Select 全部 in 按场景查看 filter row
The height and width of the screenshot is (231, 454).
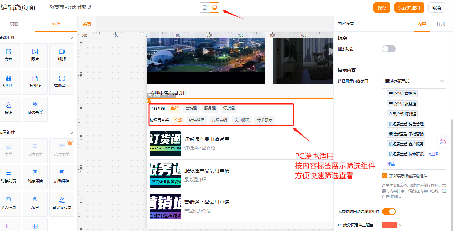[x=178, y=120]
